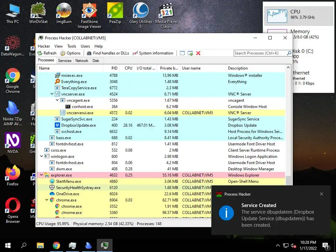336x252 pixels.
Task: Open ImgBurn desktop shortcut
Action: point(64,13)
